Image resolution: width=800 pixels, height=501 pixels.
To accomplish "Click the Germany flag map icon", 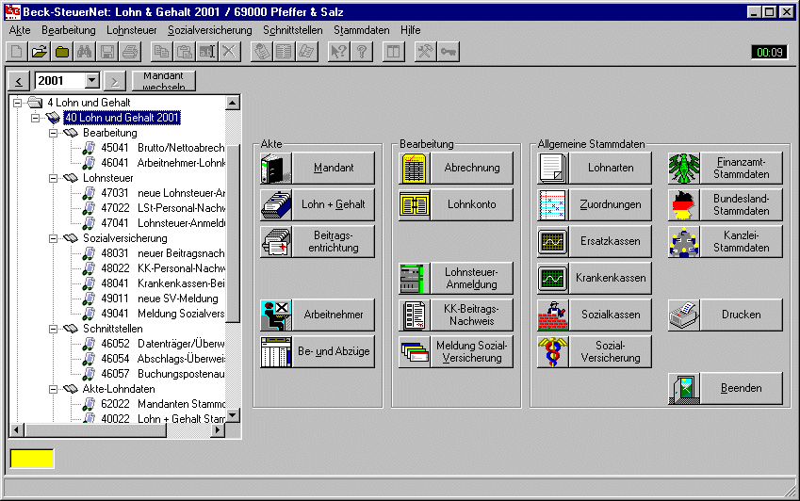I will [x=684, y=204].
